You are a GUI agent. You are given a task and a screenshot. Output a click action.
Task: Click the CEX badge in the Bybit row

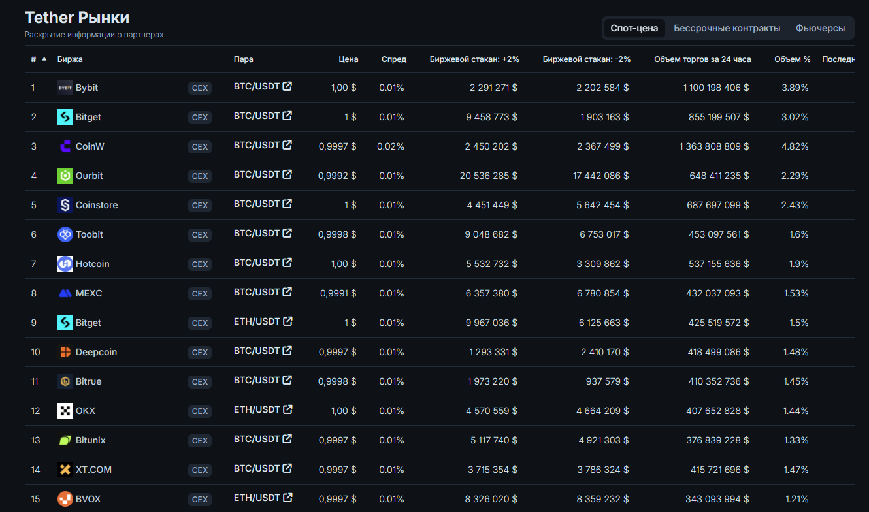200,88
